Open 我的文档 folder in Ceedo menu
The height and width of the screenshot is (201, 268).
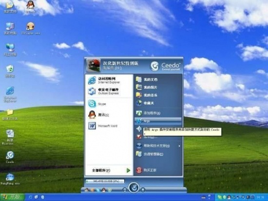(158, 79)
